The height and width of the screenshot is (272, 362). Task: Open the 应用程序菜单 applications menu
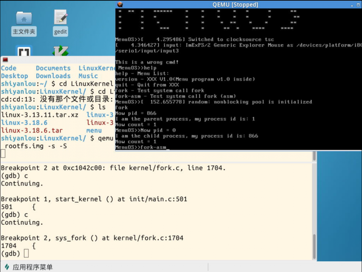tap(33, 267)
